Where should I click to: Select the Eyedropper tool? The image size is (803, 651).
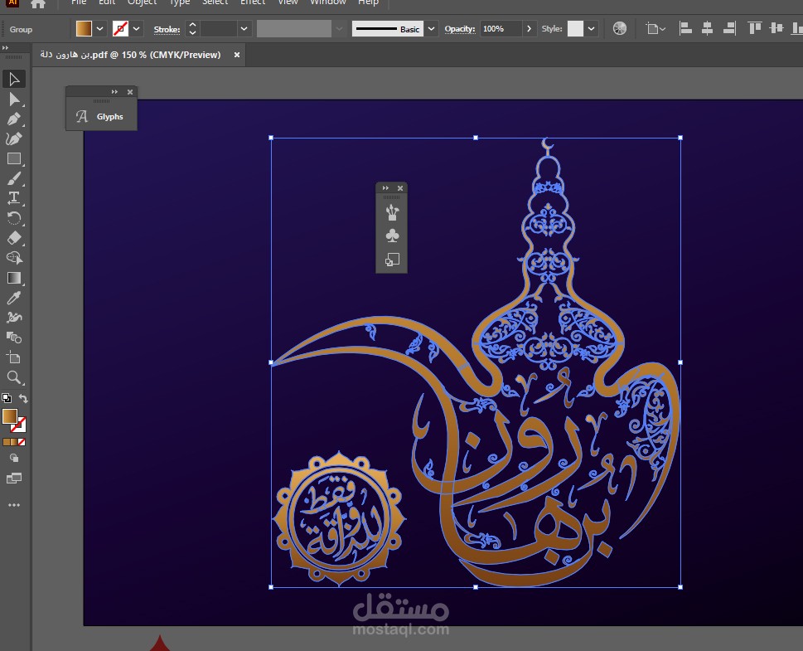[x=14, y=298]
